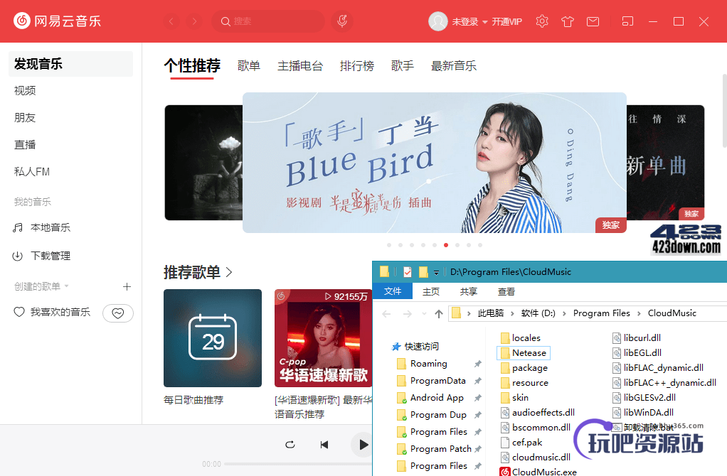Click the playback progress bar

pos(297,463)
